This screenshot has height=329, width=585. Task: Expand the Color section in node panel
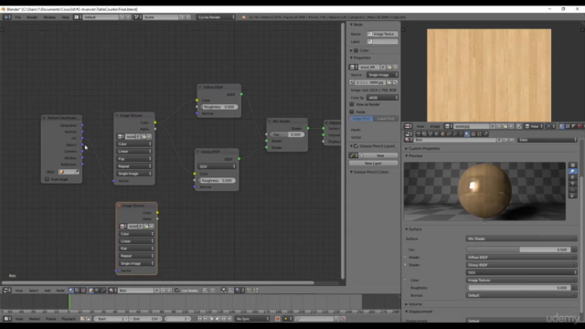tap(351, 50)
